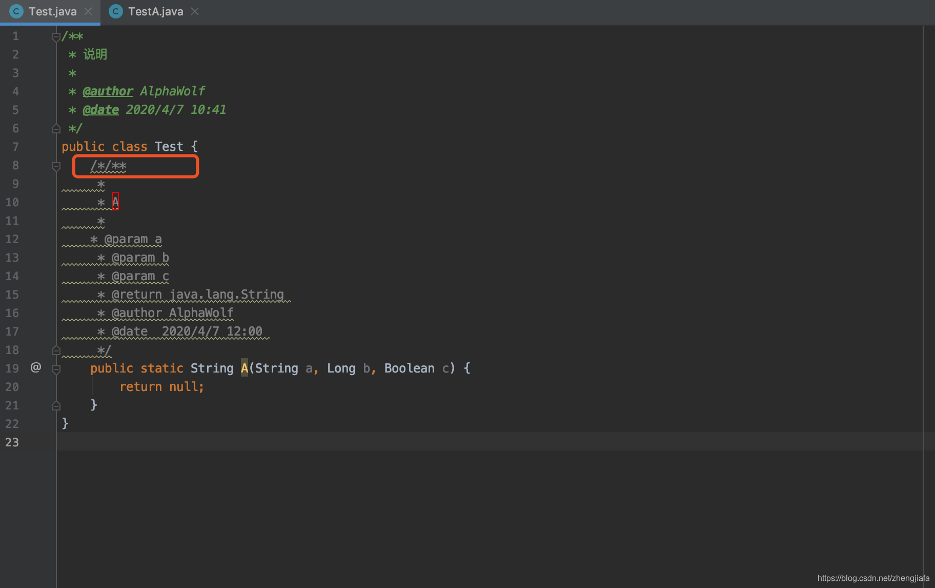The height and width of the screenshot is (588, 935).
Task: Collapse method A body fold at line 19
Action: point(56,369)
